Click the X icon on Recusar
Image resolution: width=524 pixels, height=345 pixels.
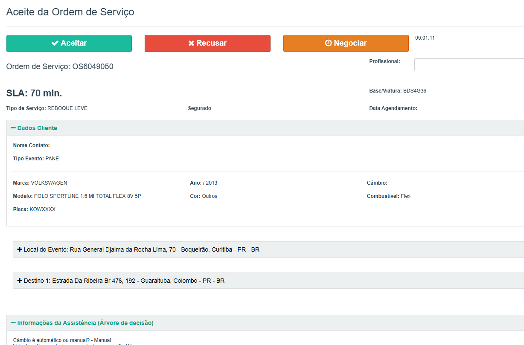coord(192,43)
